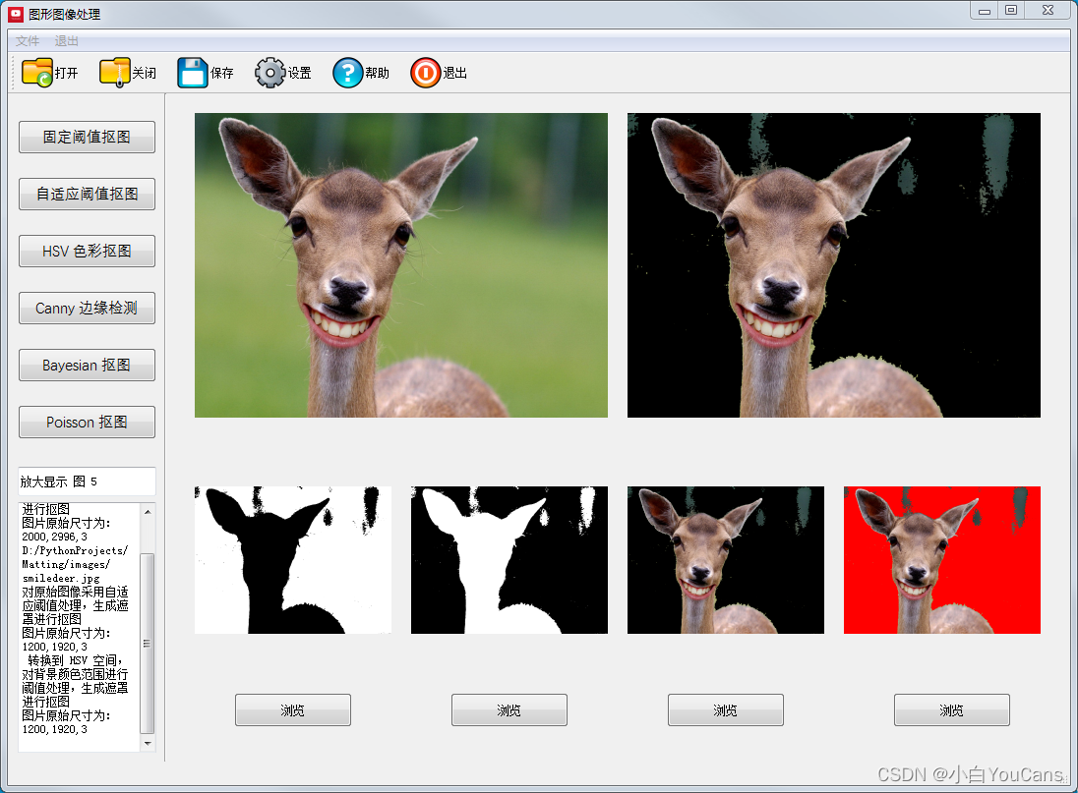Click the 浏览 button under the red-background deer
Viewport: 1078px width, 793px height.
pos(951,709)
